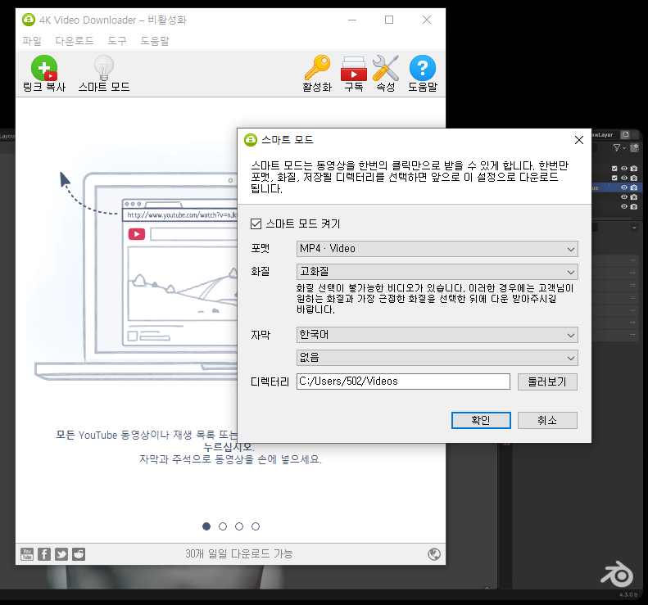Click the 디렉터리 path input field
The image size is (648, 605).
pos(403,382)
